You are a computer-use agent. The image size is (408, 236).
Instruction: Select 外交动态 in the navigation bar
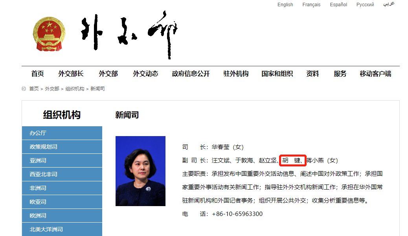point(145,74)
